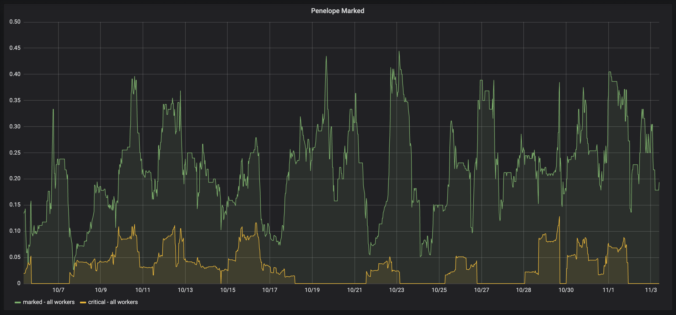Click the 10/27 x-axis date label
The height and width of the screenshot is (315, 676).
coord(481,290)
